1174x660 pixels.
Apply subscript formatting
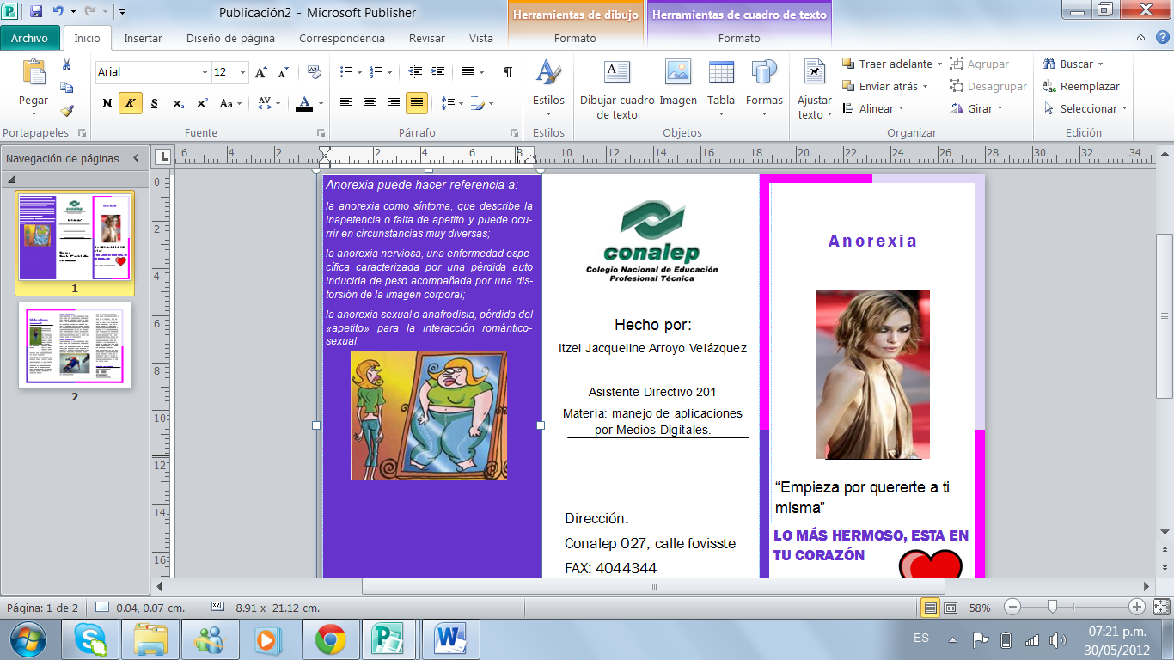click(x=178, y=103)
